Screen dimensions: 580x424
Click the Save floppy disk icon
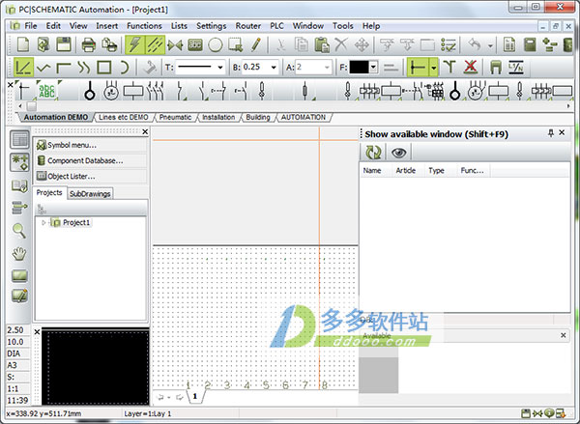[x=64, y=45]
